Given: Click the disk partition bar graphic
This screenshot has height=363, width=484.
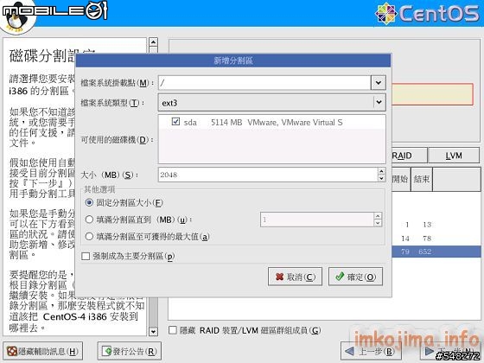Looking at the screenshot, I should click(x=432, y=94).
